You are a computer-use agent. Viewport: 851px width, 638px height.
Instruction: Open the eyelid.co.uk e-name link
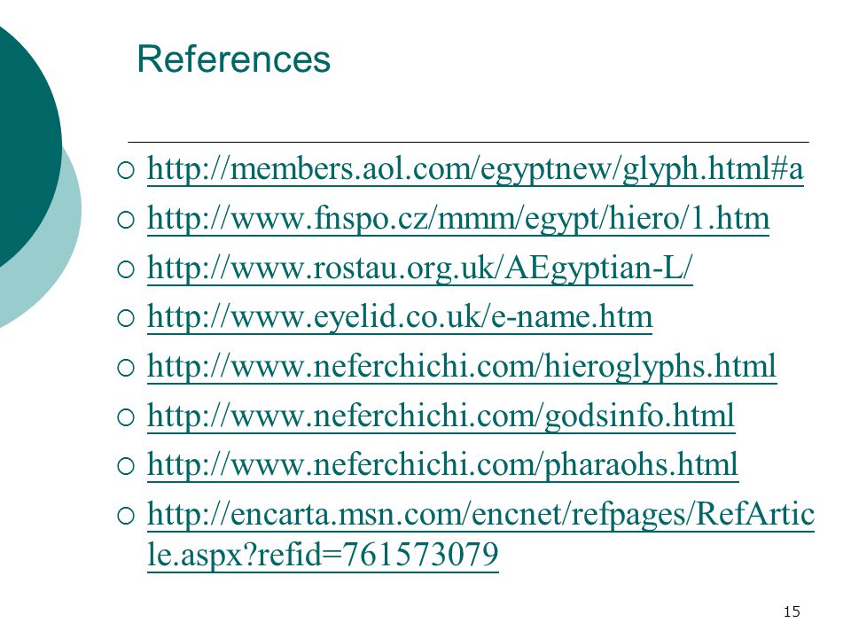click(x=400, y=317)
